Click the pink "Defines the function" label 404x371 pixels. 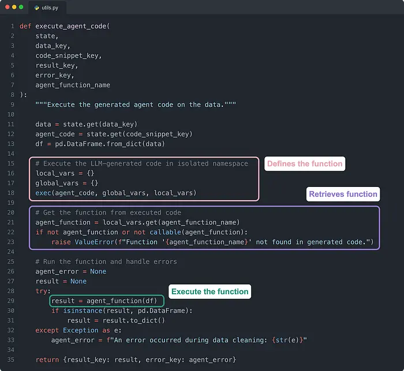pos(304,164)
